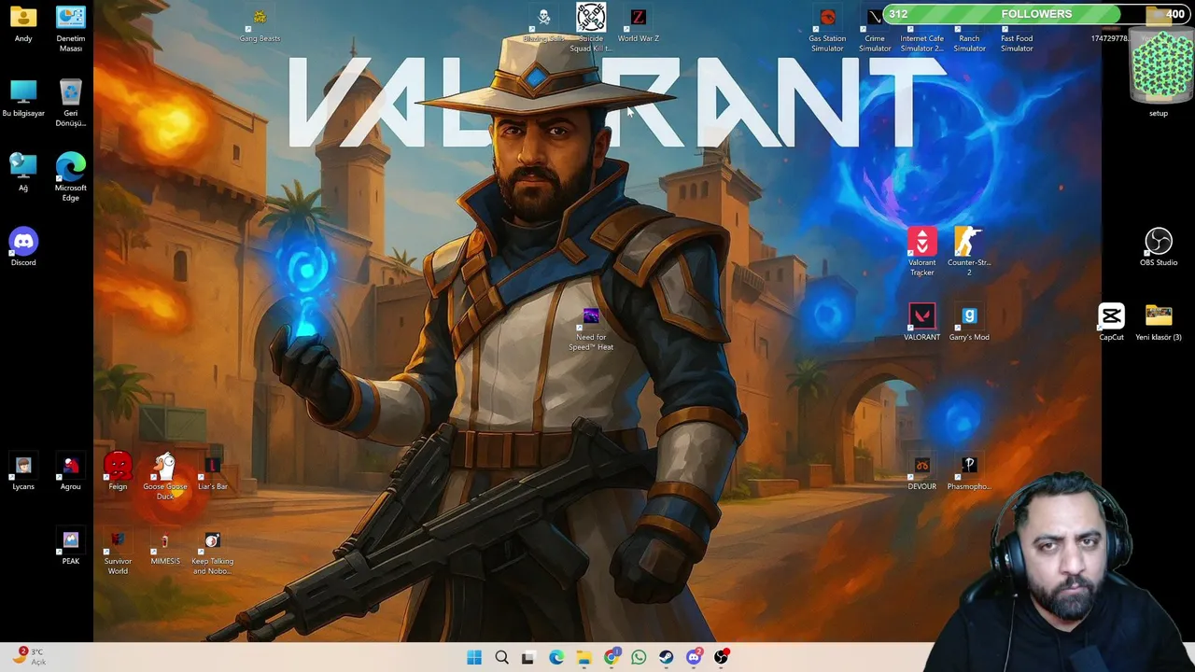Screen dimensions: 1195x672
Task: Select the World War Z shortcut
Action: click(x=639, y=25)
